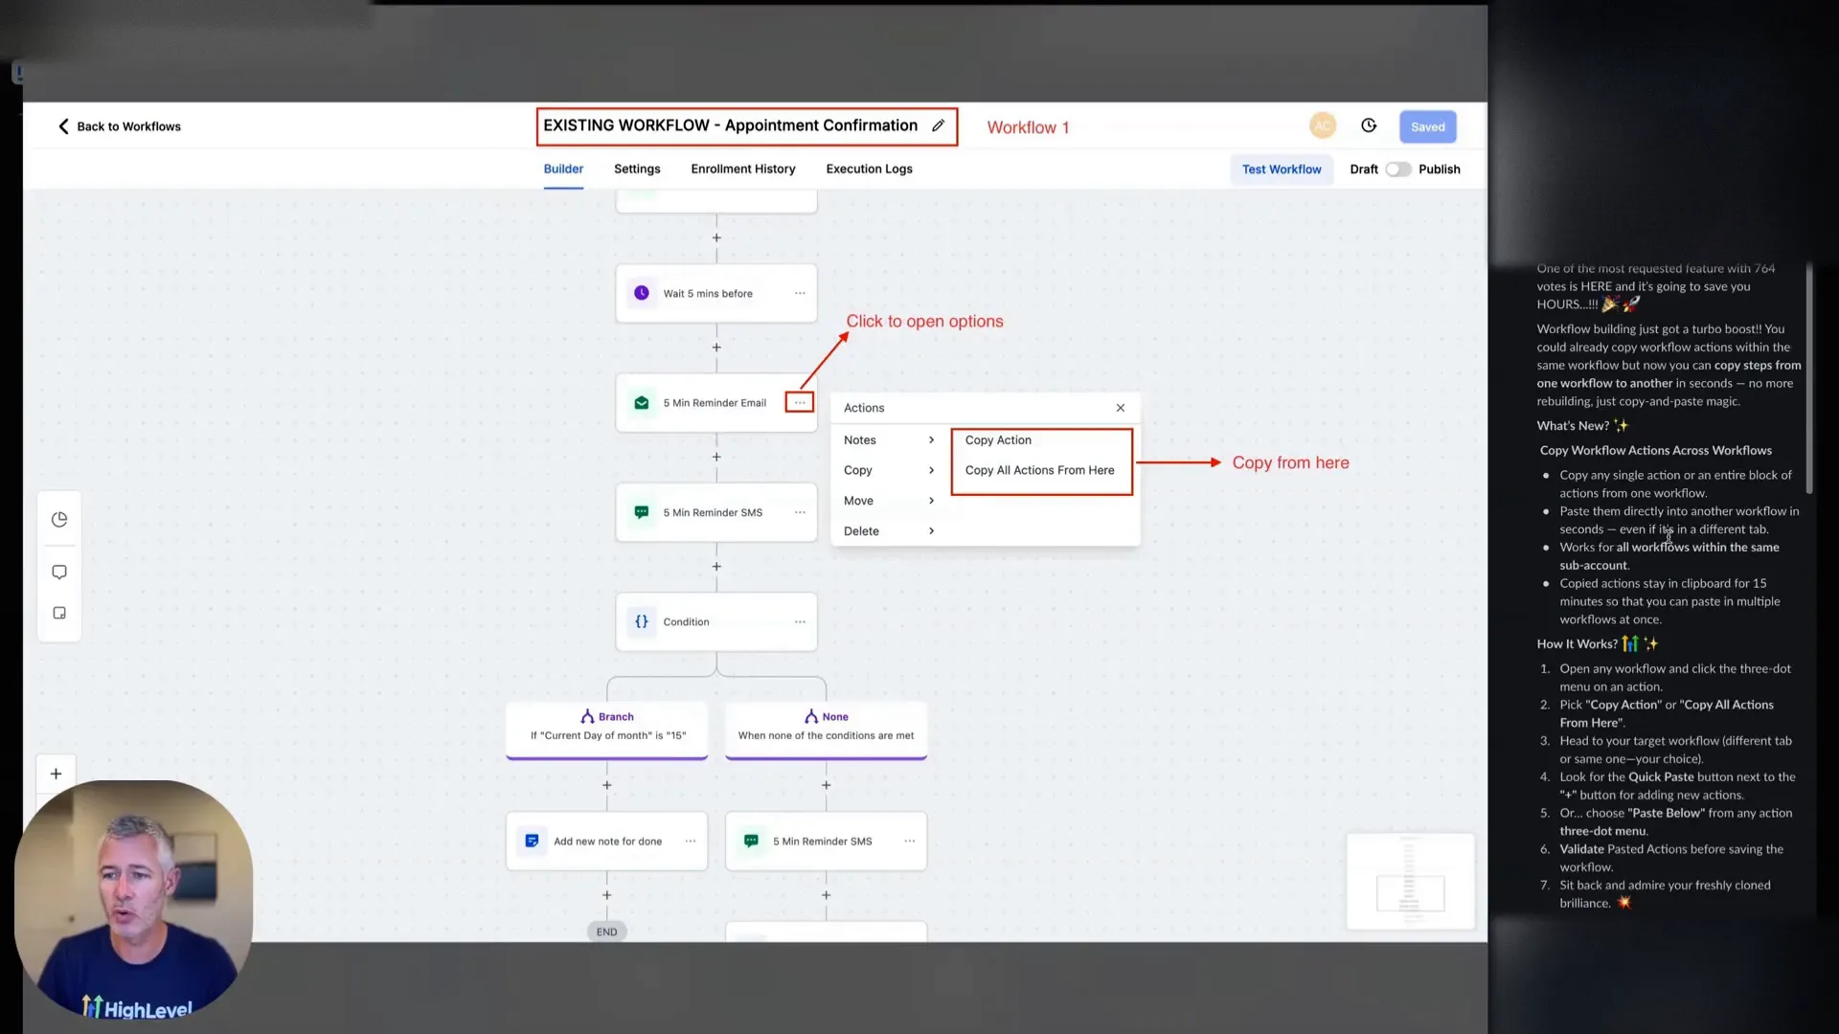Open three-dot menu on Wait 5 mins before
The width and height of the screenshot is (1839, 1034).
pyautogui.click(x=800, y=293)
